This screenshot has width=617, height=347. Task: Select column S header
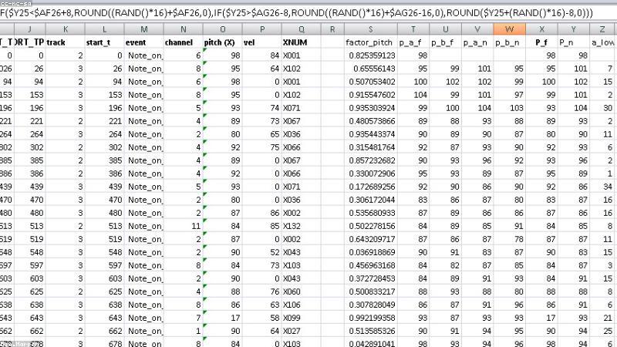coord(371,29)
